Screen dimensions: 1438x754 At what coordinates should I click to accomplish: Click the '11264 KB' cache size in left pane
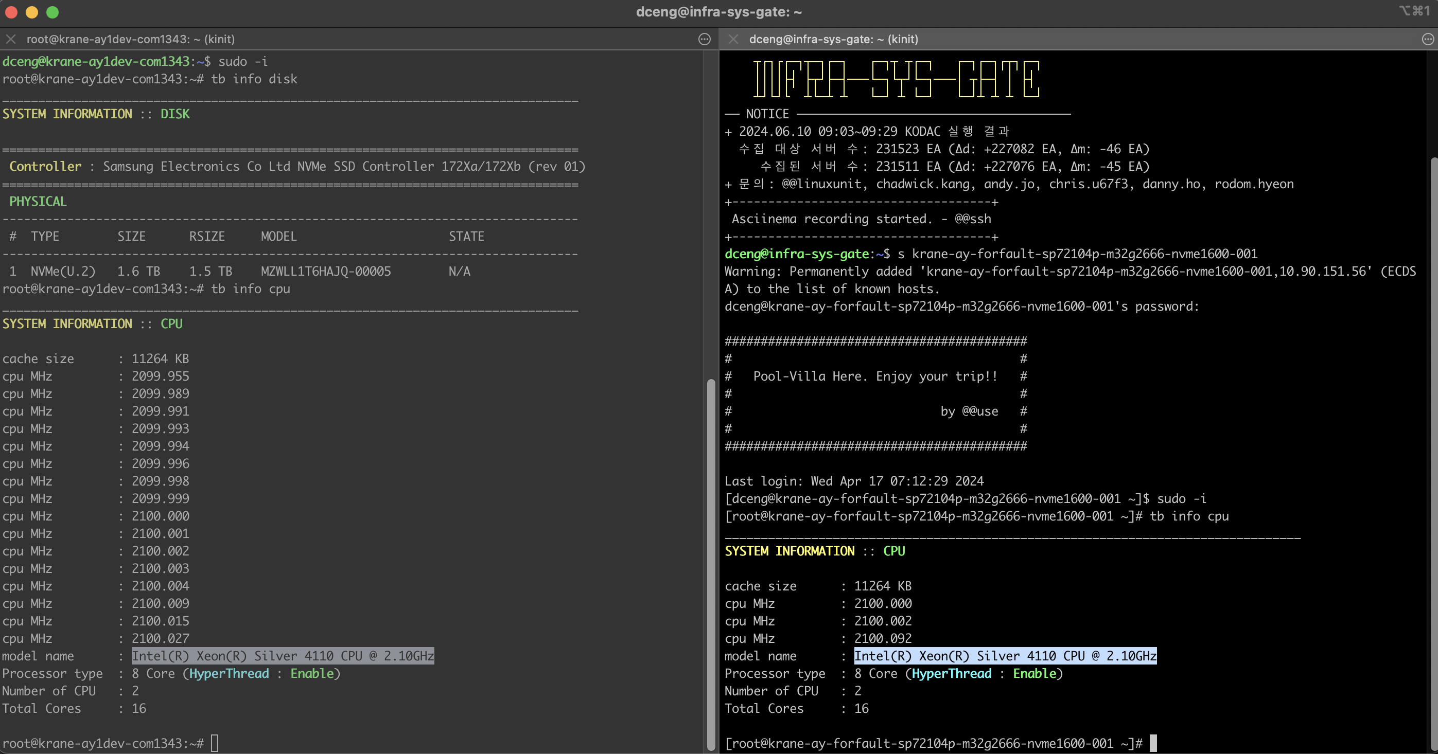(160, 358)
